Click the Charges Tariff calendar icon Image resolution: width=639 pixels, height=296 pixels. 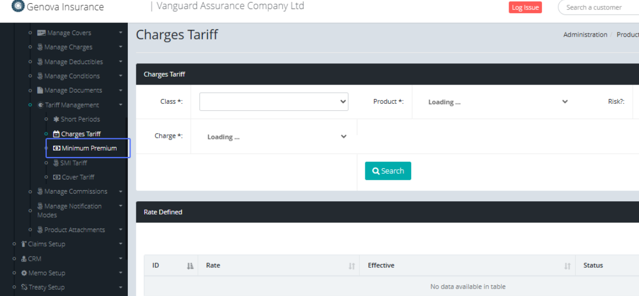56,134
